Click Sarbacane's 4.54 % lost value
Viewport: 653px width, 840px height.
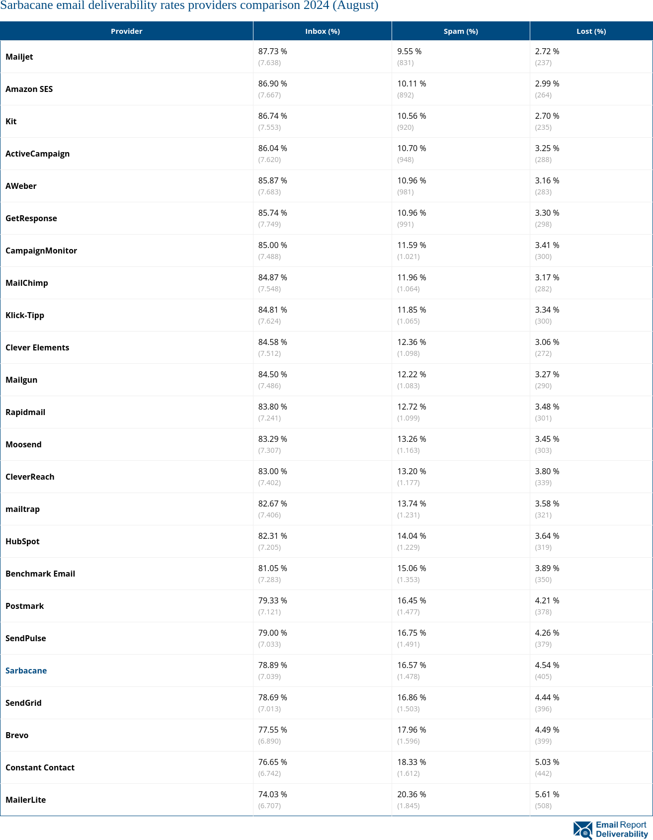click(547, 665)
